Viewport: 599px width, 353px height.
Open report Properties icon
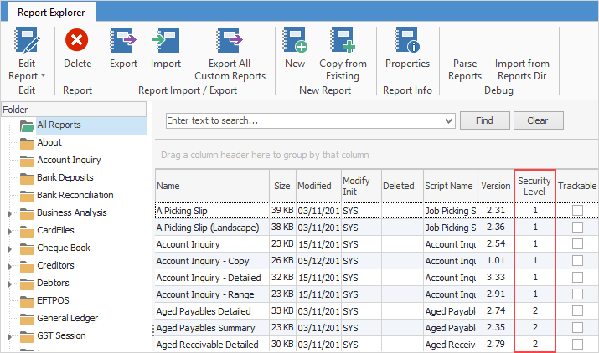407,40
